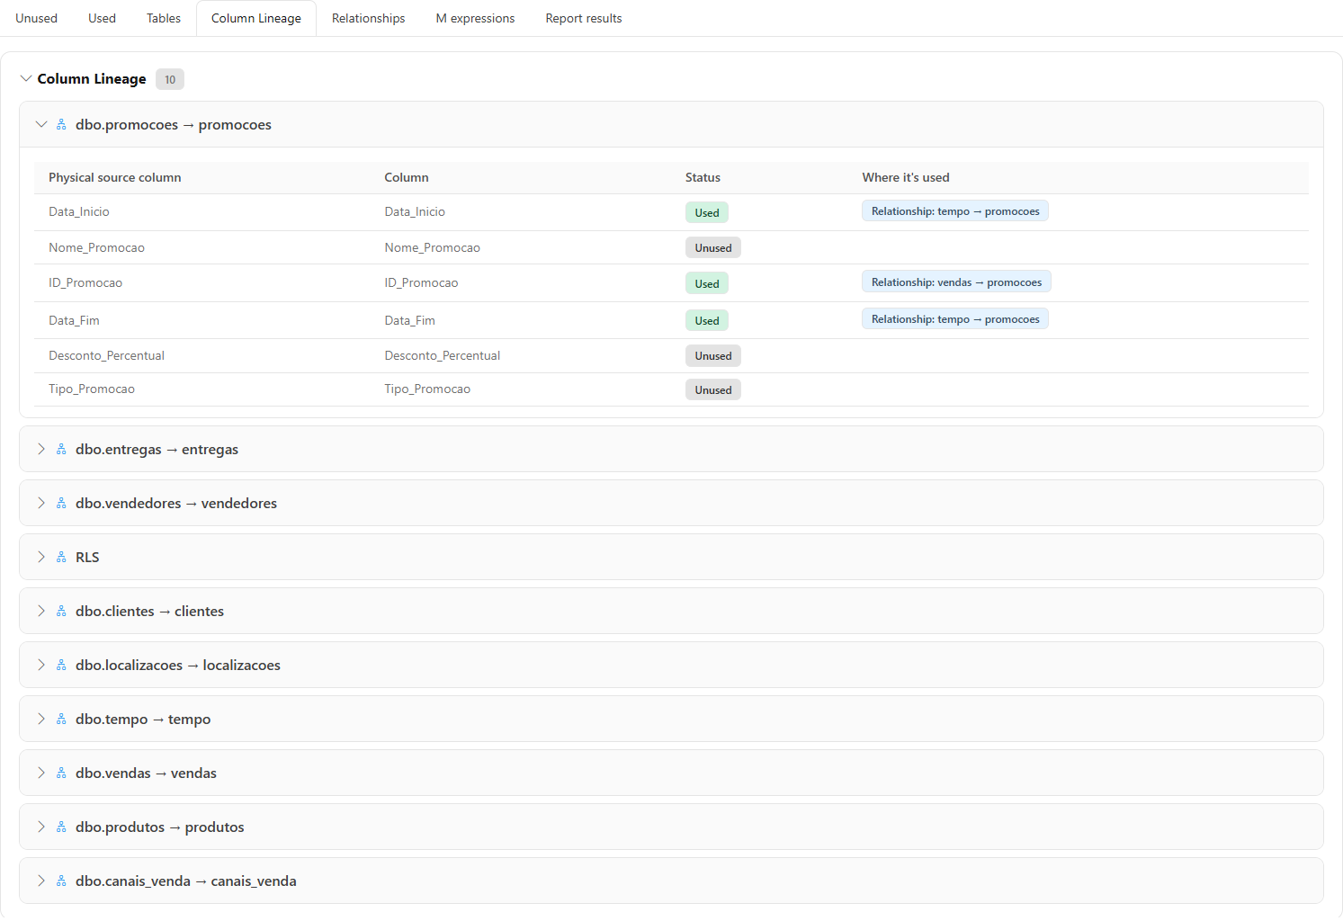Click the Unused badge for Tipo_Promocao
Image resolution: width=1343 pixels, height=921 pixels.
(713, 390)
